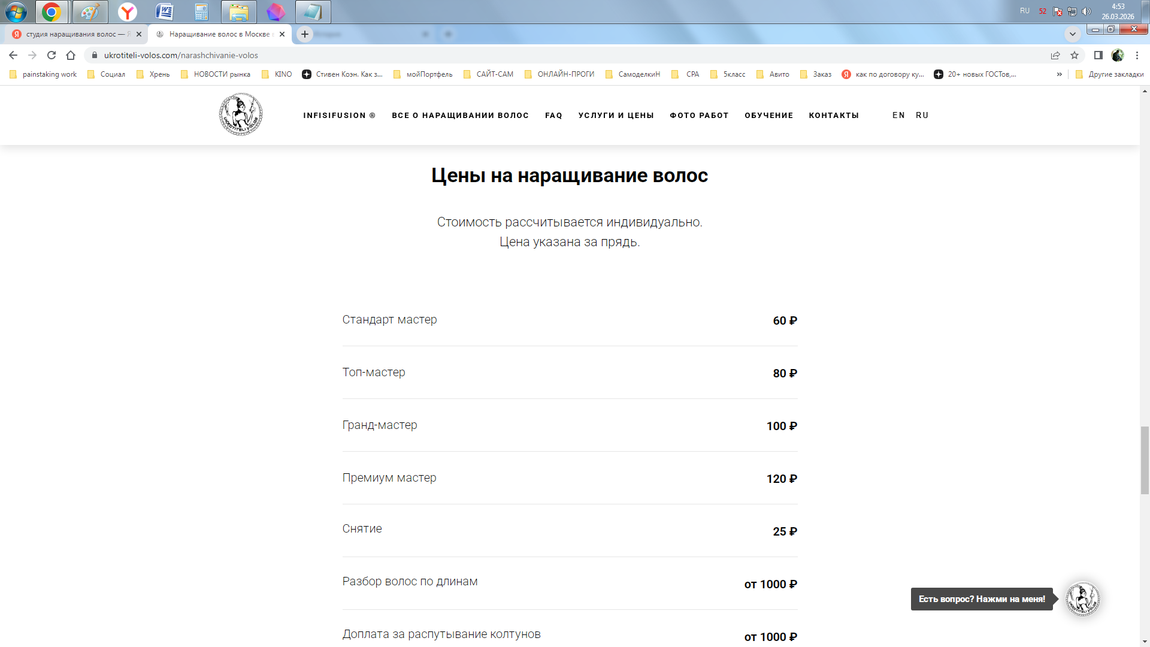Open the Контакты navigation link

(x=834, y=115)
